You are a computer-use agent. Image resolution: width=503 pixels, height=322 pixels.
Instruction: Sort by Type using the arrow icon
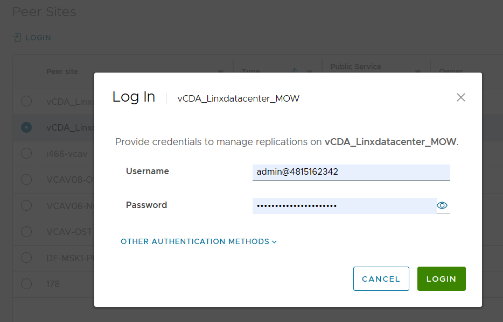point(295,71)
